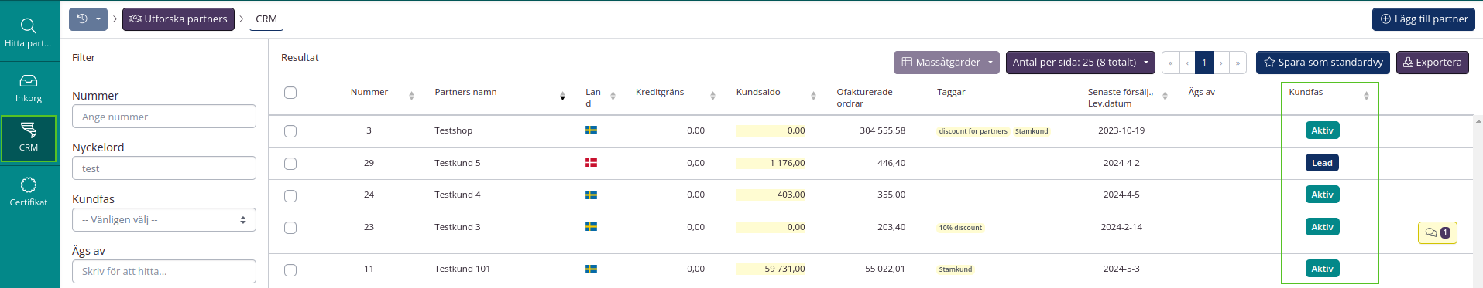Screen dimensions: 1483x288
Task: Click Nummer filter input field
Action: [x=164, y=117]
